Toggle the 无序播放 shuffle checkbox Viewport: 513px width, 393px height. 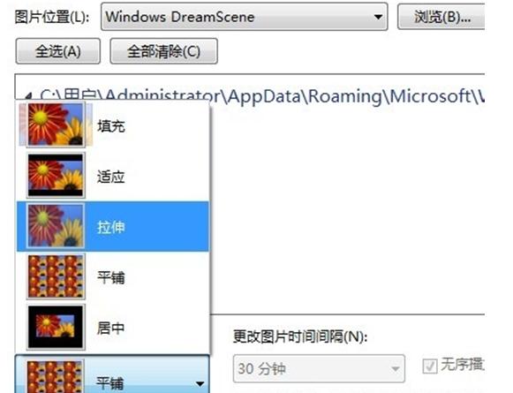(x=430, y=367)
